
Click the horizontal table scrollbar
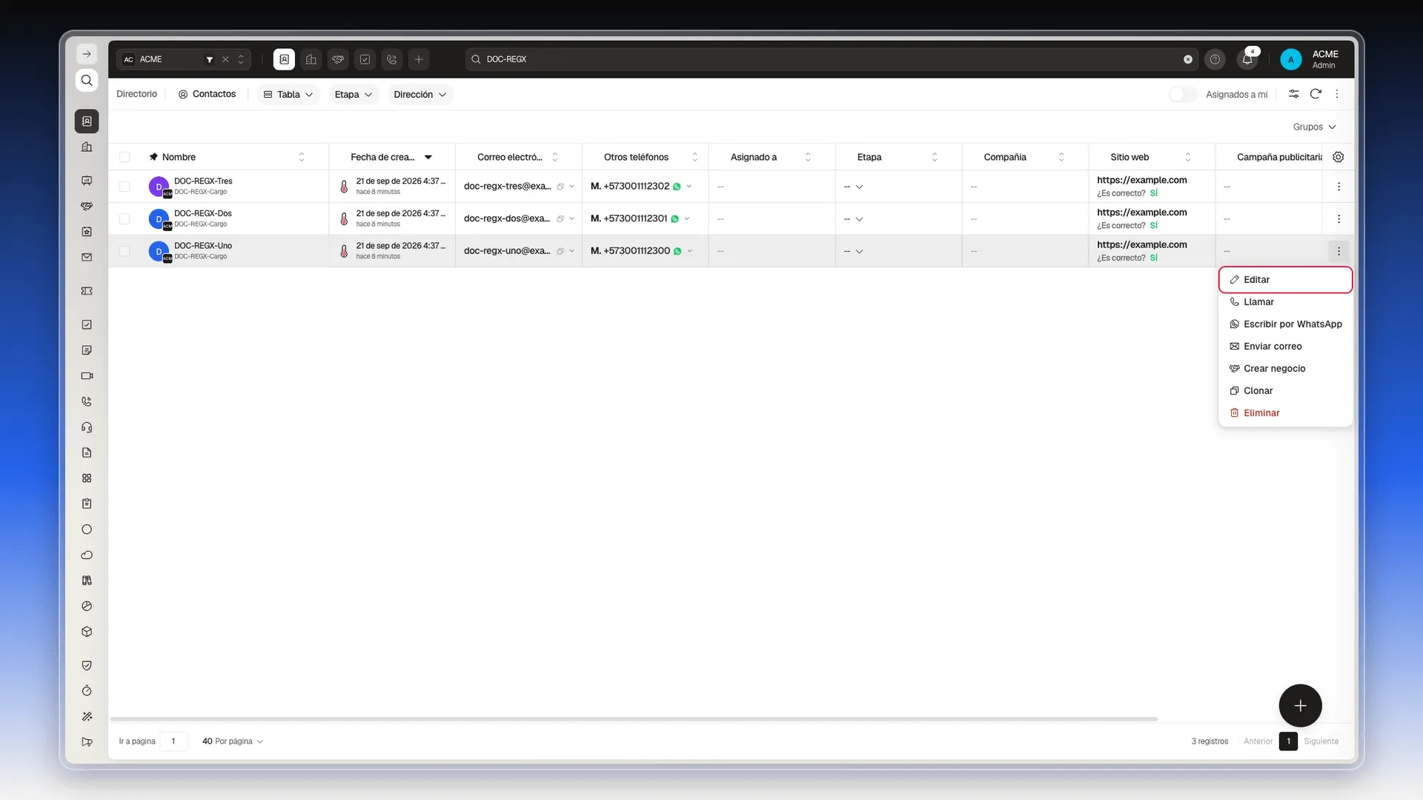(x=634, y=719)
